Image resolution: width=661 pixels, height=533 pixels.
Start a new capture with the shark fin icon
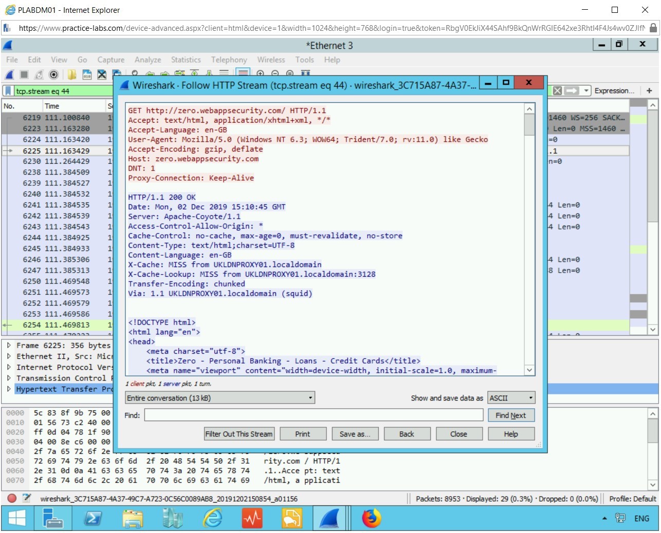(x=9, y=74)
